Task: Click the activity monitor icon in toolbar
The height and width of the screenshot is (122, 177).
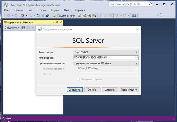Action: point(134,15)
